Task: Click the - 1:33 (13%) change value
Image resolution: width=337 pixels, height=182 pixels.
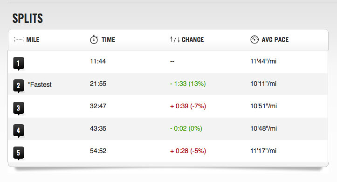Action: click(188, 84)
